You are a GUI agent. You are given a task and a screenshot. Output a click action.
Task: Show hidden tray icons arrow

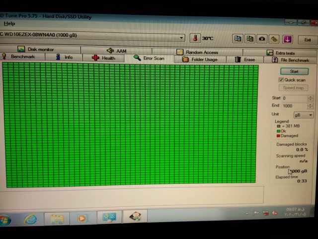coord(247,214)
